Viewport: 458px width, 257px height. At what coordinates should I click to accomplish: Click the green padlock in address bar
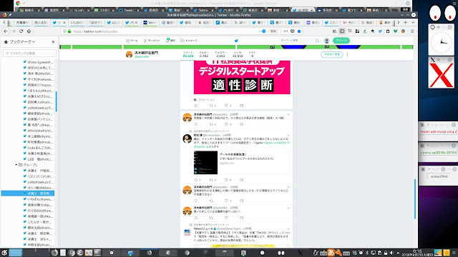pyautogui.click(x=69, y=31)
